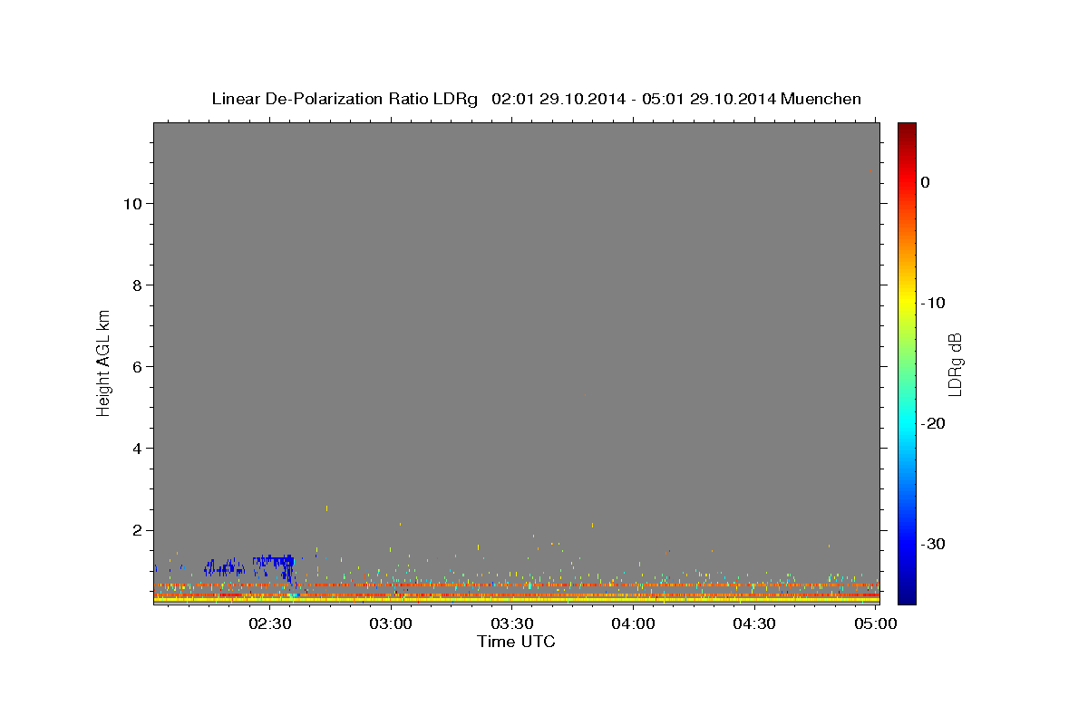Select the '03:30' time axis label
The image size is (1088, 725).
click(x=511, y=623)
